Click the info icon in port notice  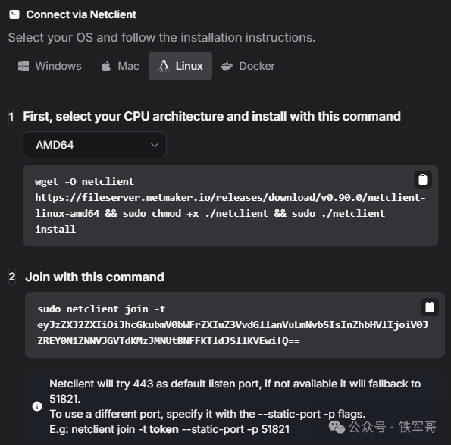point(37,406)
